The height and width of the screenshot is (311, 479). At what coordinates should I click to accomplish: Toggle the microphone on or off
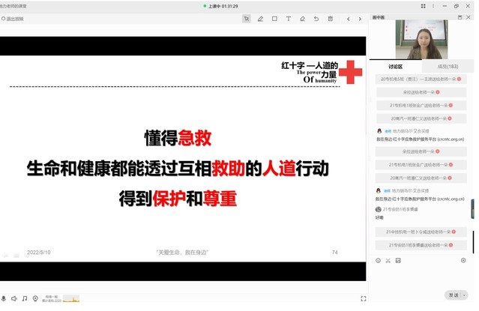[x=4, y=298]
